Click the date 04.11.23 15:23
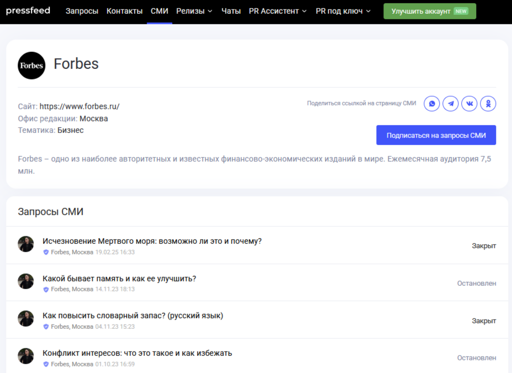Image resolution: width=512 pixels, height=373 pixels. coord(115,327)
